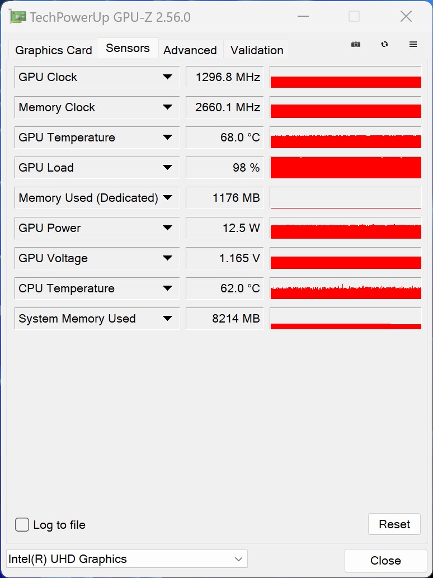Image resolution: width=433 pixels, height=578 pixels.
Task: Open the GPU Power sensor dropdown
Action: 167,228
